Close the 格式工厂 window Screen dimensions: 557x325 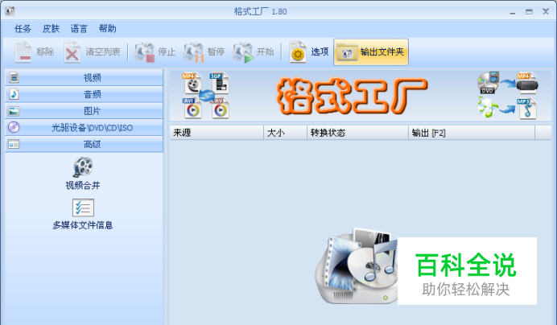pyautogui.click(x=546, y=12)
